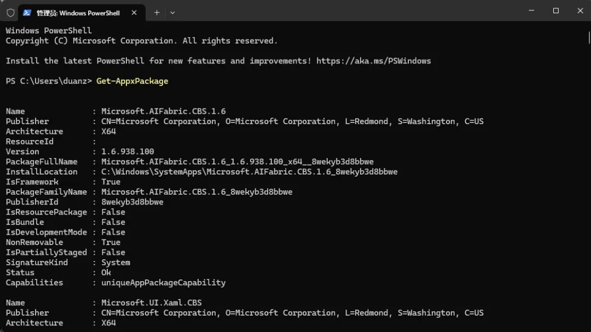Click the Get-AppxPackage command text

132,81
